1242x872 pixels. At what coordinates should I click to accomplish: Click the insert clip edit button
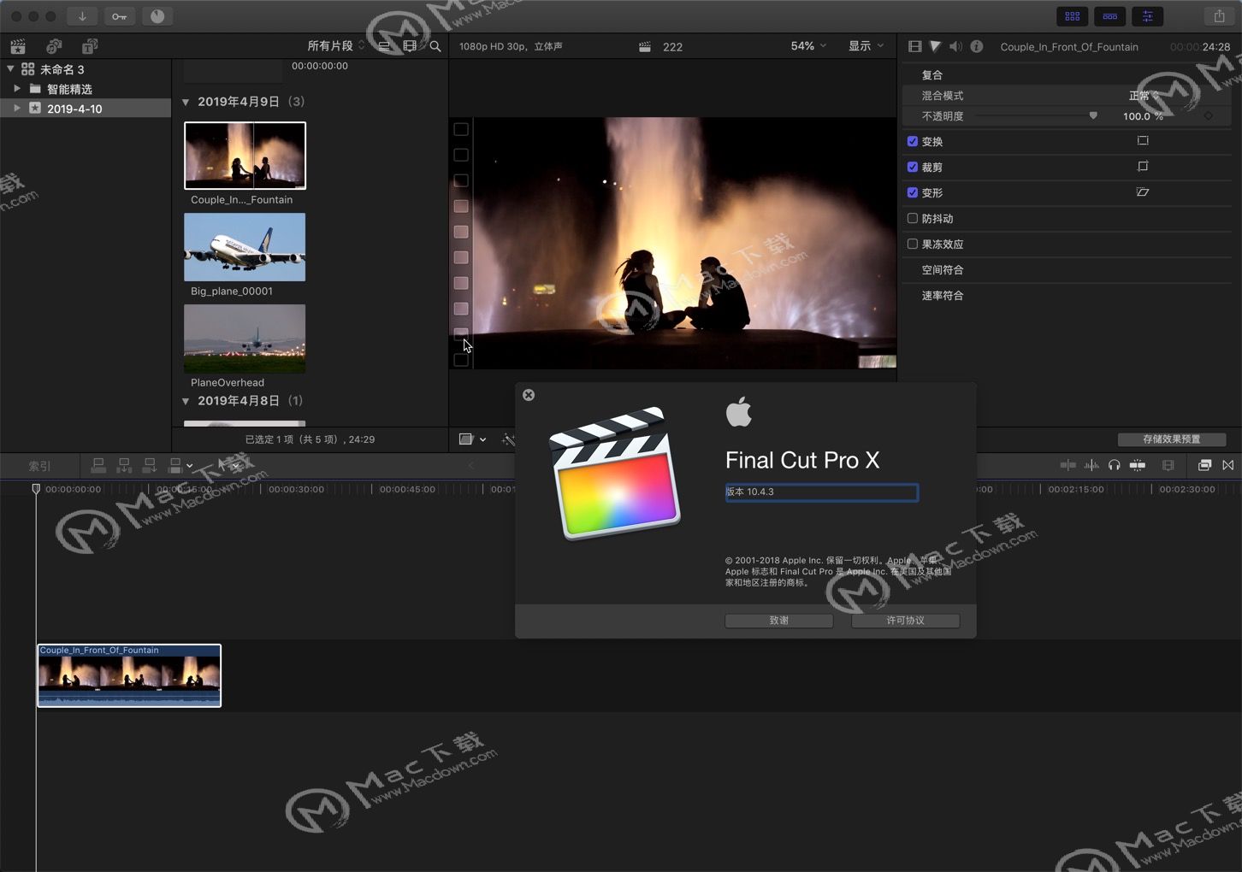pyautogui.click(x=124, y=465)
